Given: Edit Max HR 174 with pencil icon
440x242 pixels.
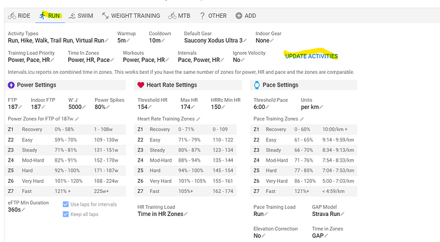Looking at the screenshot, I should pos(193,107).
